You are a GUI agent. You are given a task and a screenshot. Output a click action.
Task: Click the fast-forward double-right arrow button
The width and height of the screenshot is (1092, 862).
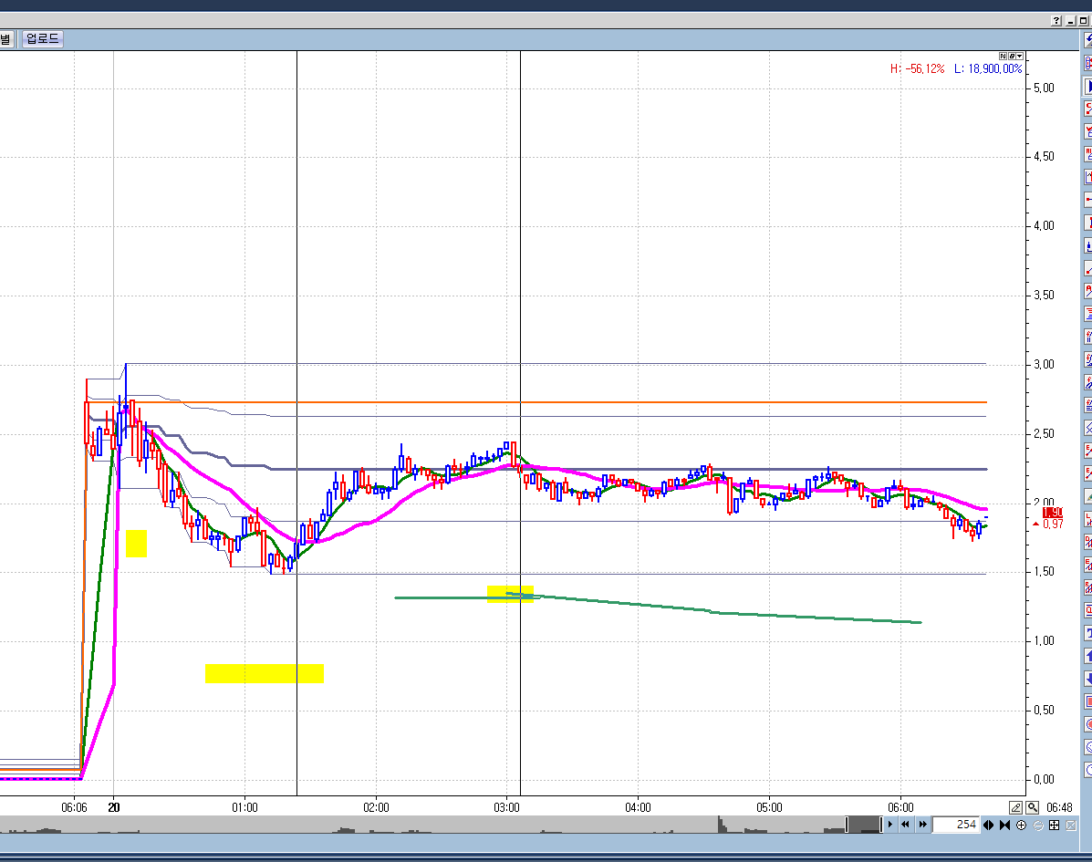[922, 825]
